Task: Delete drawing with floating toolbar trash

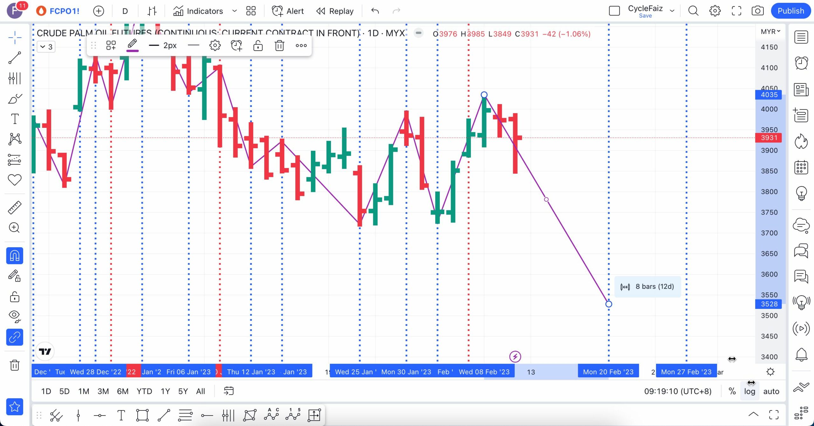Action: 279,45
